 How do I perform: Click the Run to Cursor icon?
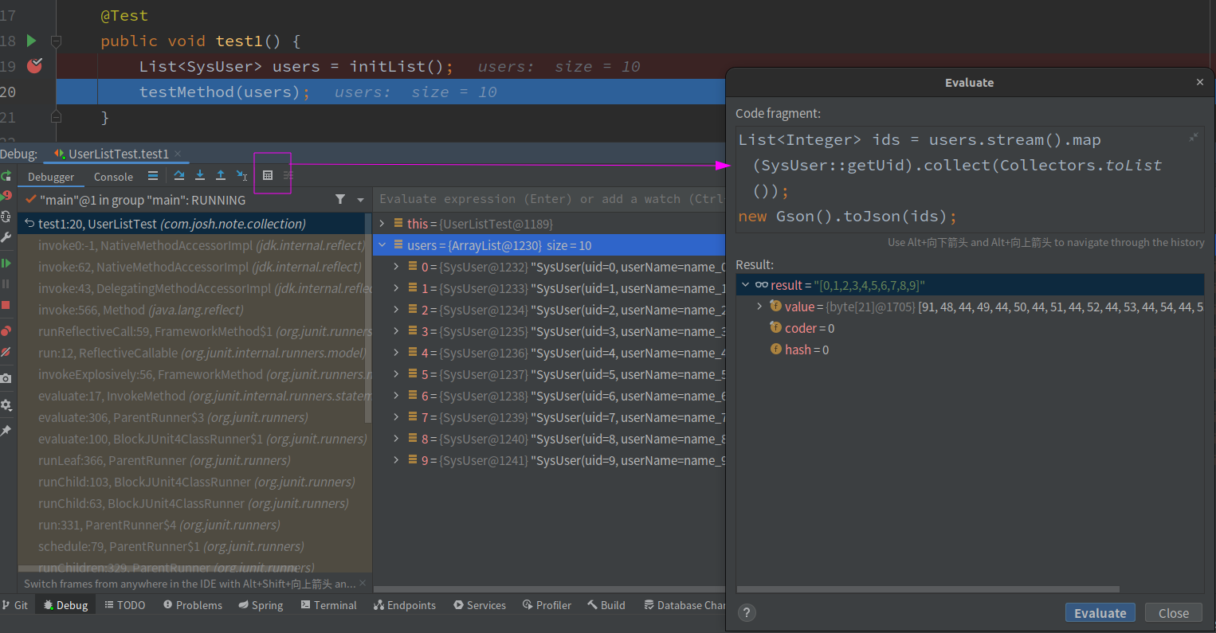click(241, 175)
